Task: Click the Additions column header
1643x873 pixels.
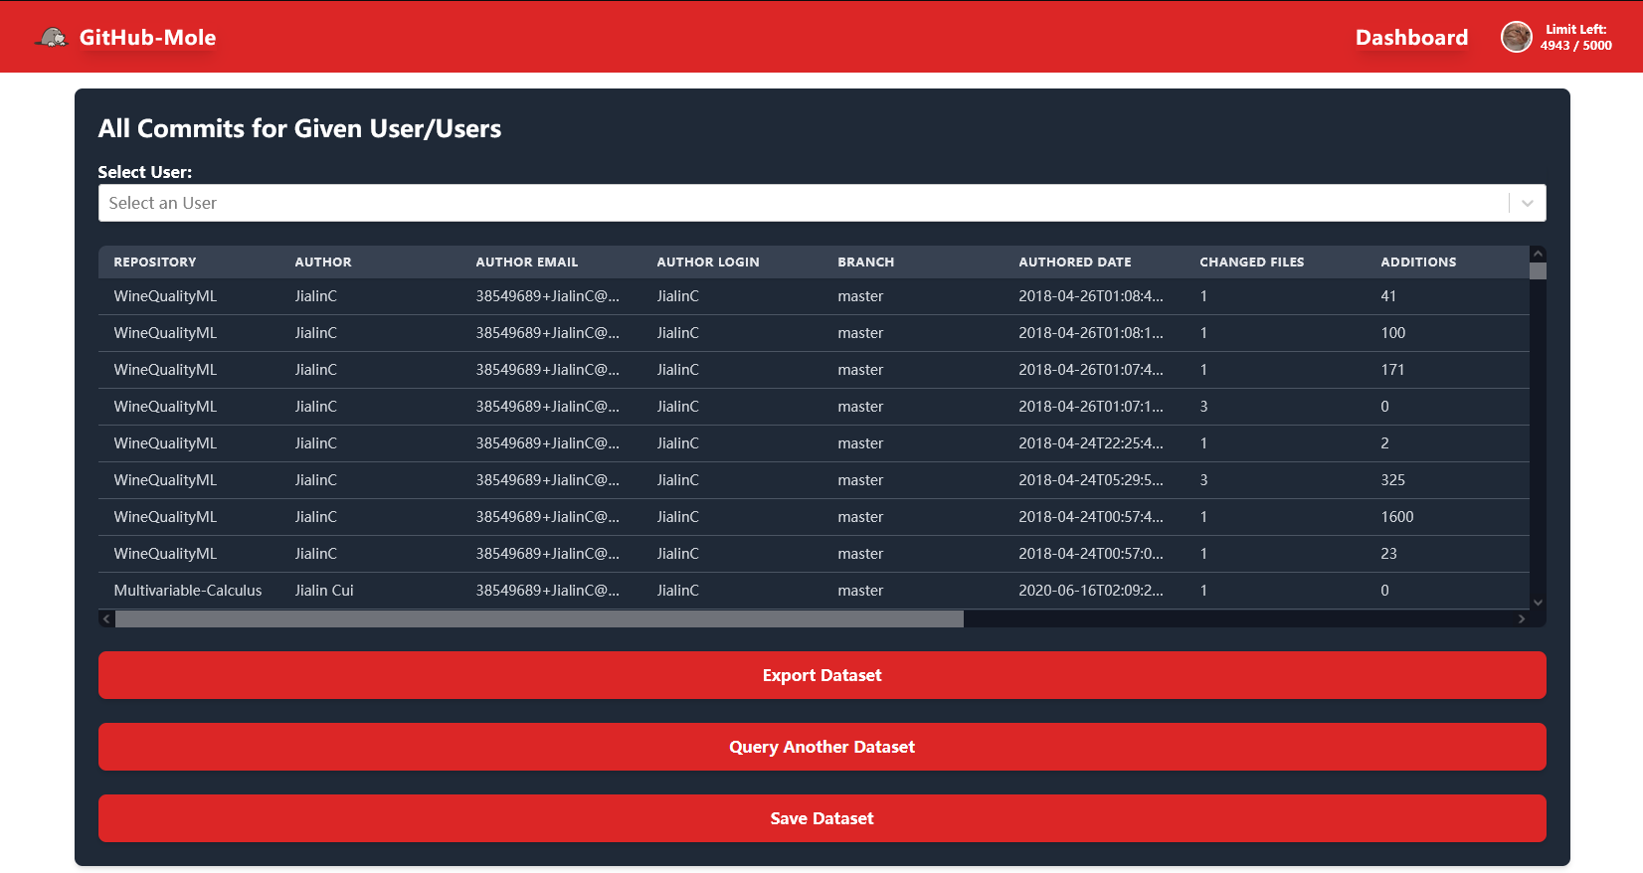Action: pyautogui.click(x=1417, y=262)
